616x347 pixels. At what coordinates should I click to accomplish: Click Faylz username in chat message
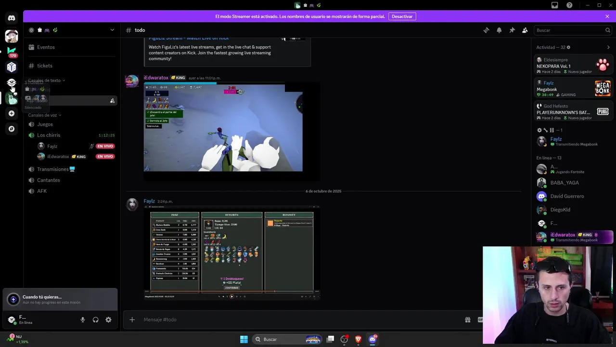(149, 201)
